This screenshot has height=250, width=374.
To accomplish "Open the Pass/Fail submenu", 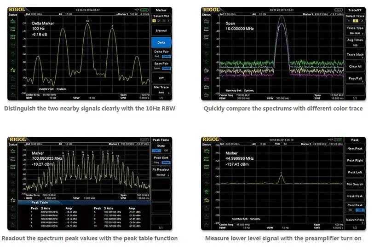I will click(x=355, y=78).
